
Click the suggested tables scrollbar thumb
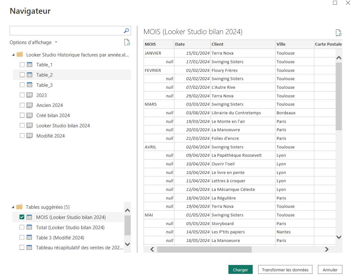tap(127, 225)
